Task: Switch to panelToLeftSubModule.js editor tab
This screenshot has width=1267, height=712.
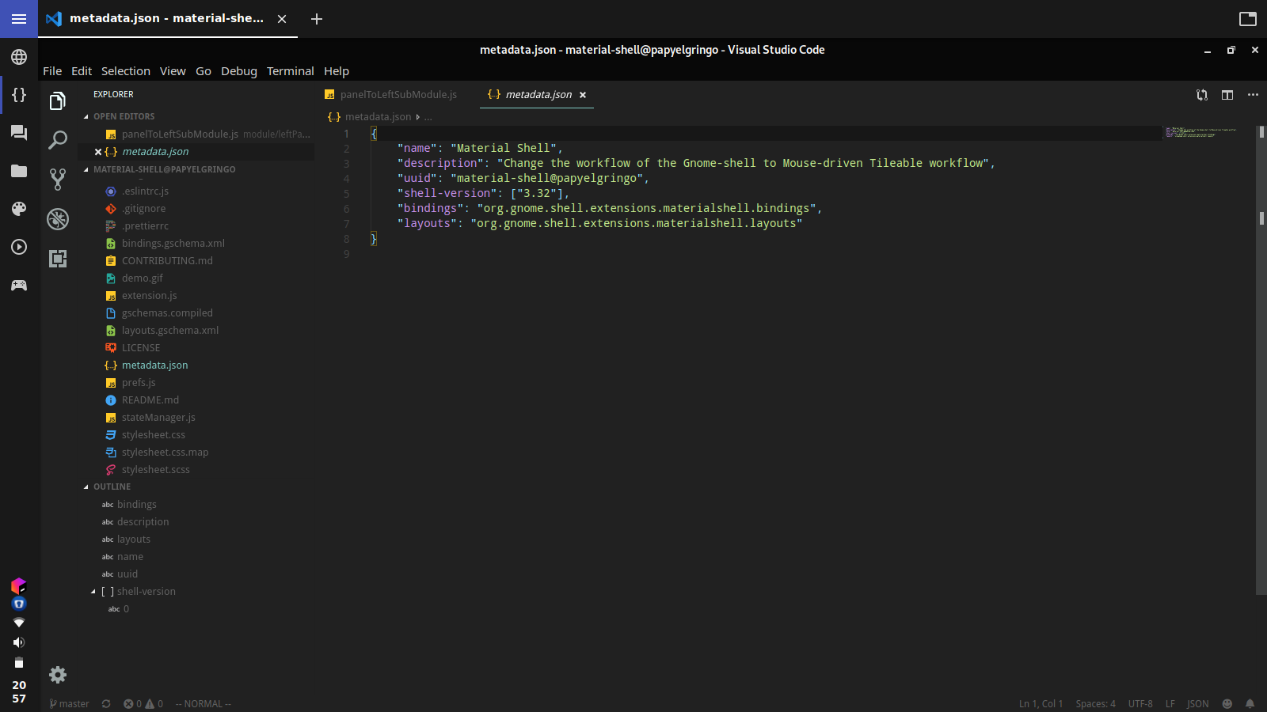Action: coord(391,95)
